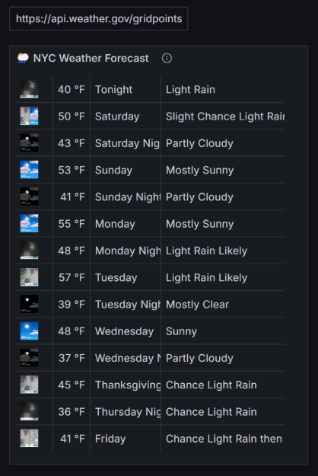Click the Tuesday Night mostly clear icon
The width and height of the screenshot is (318, 476).
(29, 304)
